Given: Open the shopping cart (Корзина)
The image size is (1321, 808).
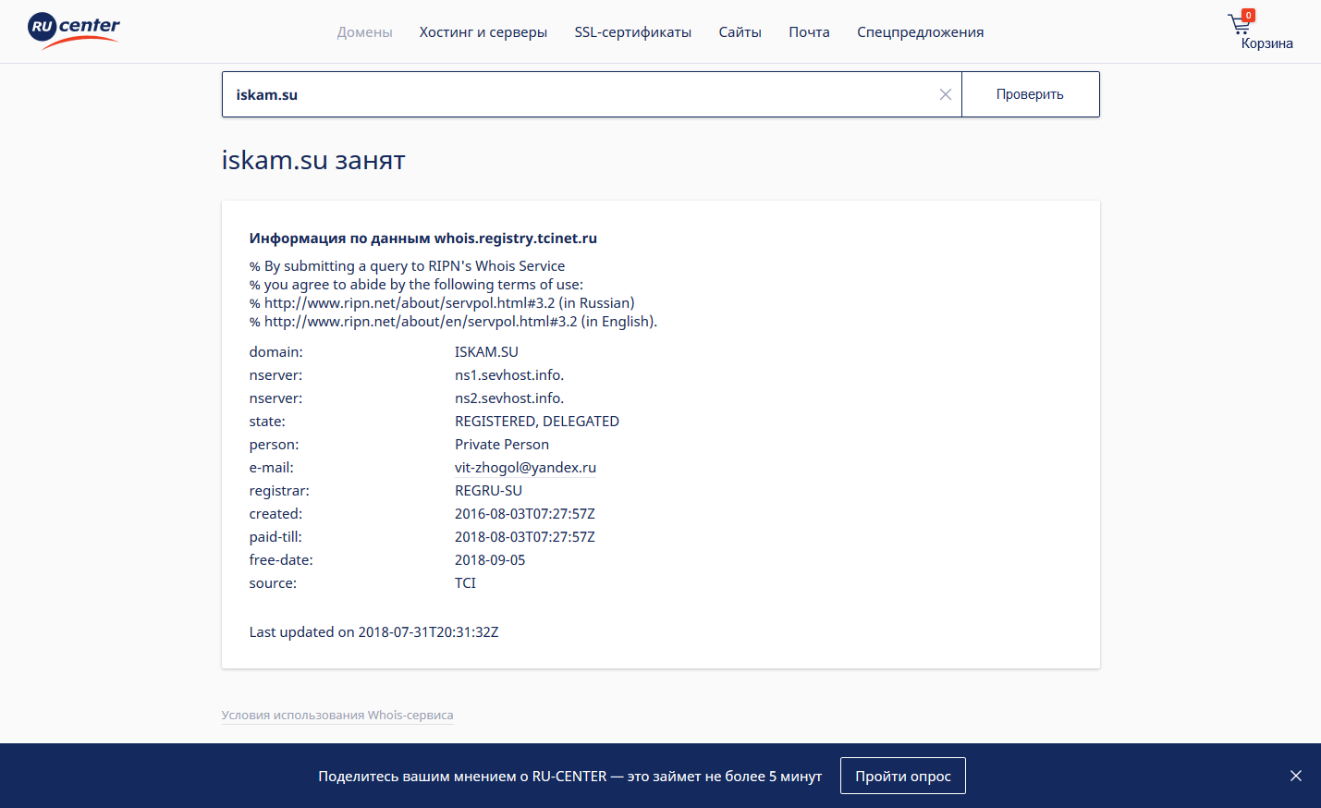Looking at the screenshot, I should [1260, 31].
